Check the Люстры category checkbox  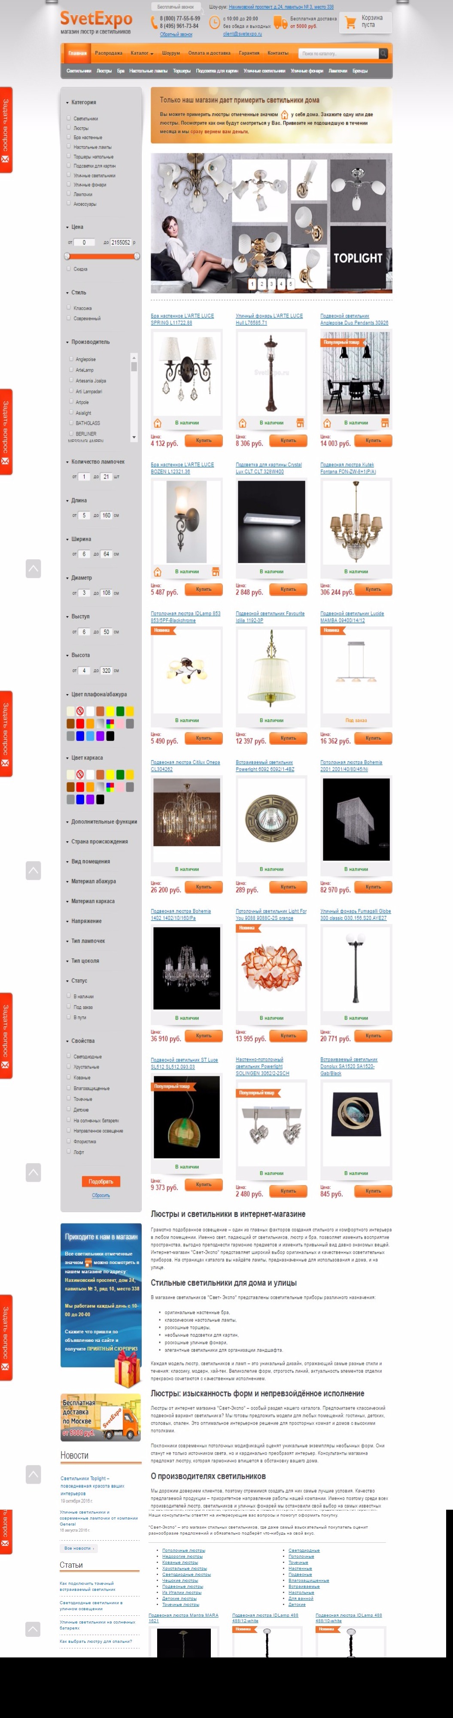point(69,128)
